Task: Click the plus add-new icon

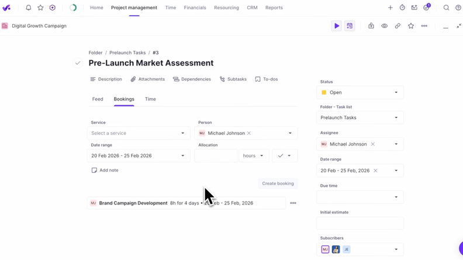Action: [x=391, y=8]
